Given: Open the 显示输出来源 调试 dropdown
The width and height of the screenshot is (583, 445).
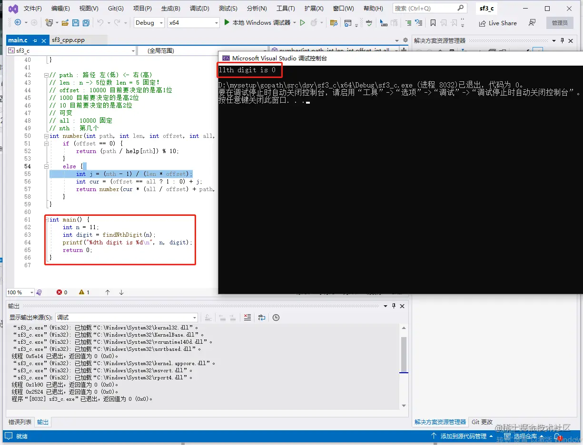Looking at the screenshot, I should coord(127,318).
